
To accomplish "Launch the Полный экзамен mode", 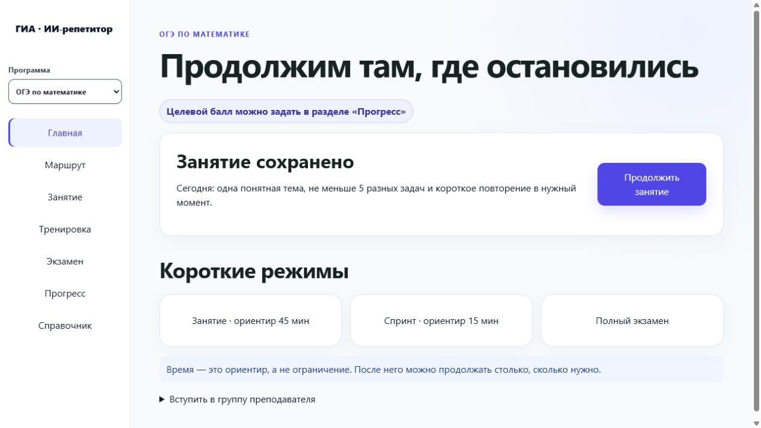I will [x=632, y=320].
